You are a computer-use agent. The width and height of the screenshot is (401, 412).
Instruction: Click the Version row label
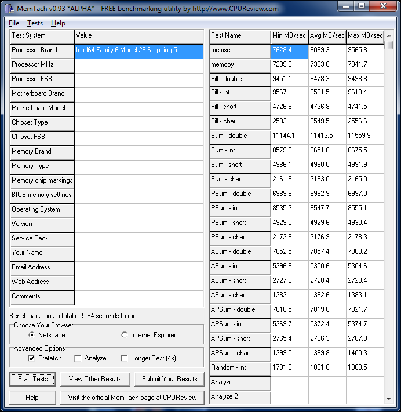pos(42,225)
